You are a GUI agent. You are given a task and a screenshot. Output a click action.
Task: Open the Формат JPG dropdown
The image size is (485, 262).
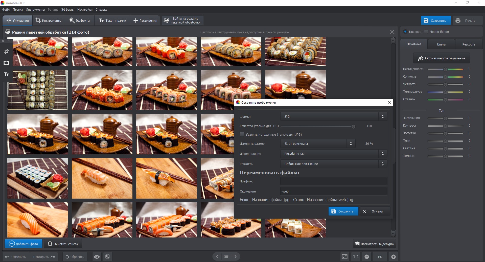pyautogui.click(x=334, y=116)
